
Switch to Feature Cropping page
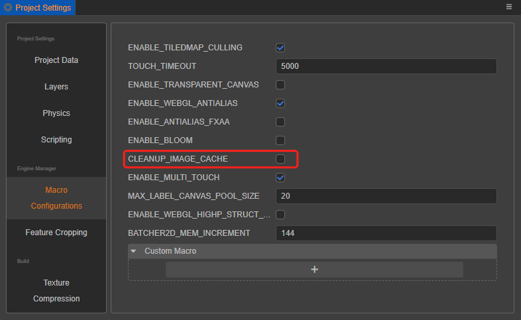pos(56,233)
